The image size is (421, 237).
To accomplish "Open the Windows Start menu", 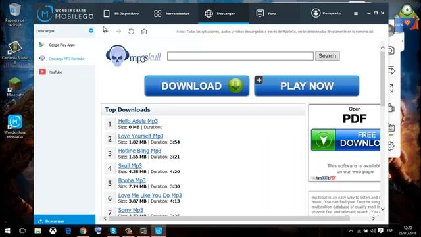I will point(7,231).
